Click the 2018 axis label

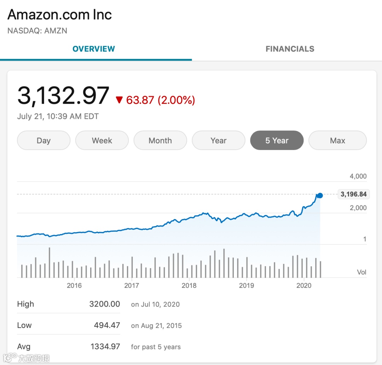[189, 285]
